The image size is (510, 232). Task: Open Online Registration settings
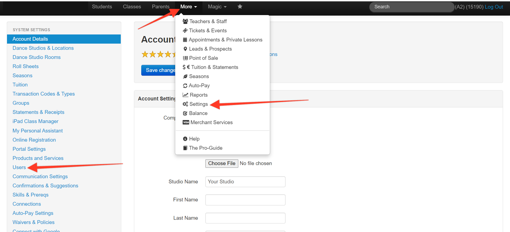(34, 140)
